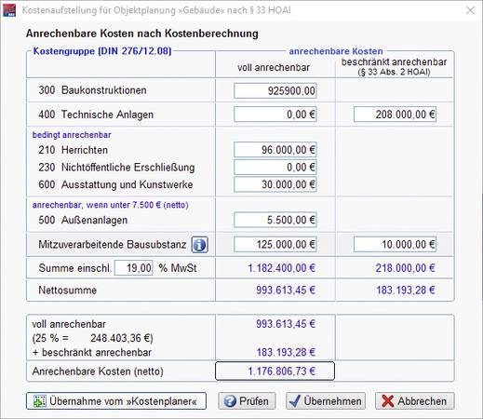Click the '400 Technische Anlagen' row label

[96, 115]
